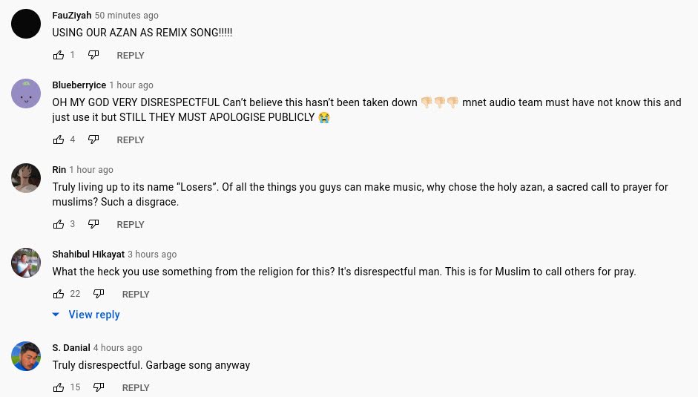The height and width of the screenshot is (397, 698).
Task: Open S. Danial's channel name link
Action: click(x=71, y=347)
